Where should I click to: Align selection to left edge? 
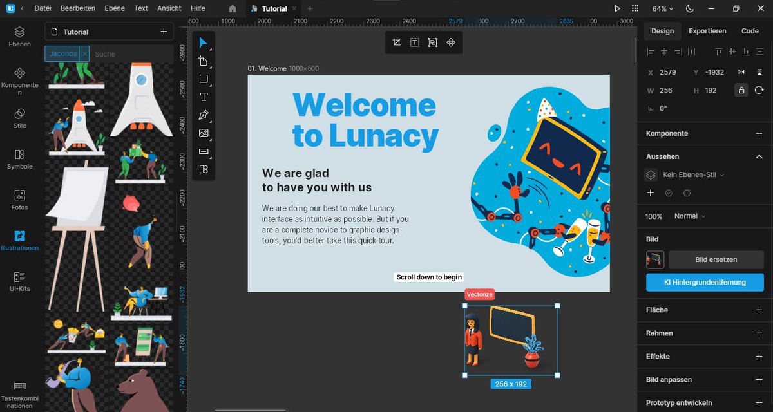[x=651, y=51]
